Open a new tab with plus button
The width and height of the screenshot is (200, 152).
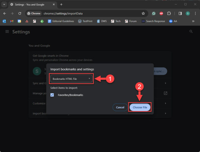(61, 5)
